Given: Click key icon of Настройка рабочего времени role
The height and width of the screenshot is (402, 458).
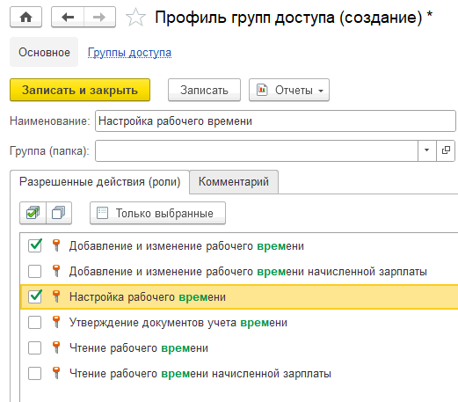Looking at the screenshot, I should click(56, 296).
